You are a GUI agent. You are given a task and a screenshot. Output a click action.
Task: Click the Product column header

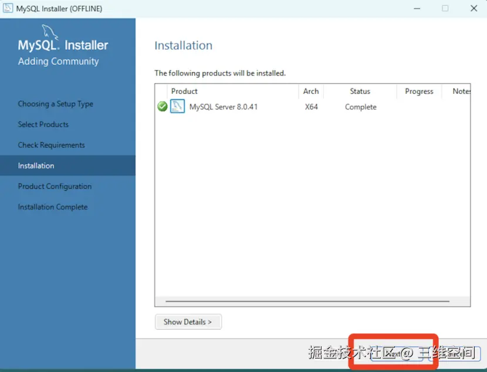coord(184,91)
